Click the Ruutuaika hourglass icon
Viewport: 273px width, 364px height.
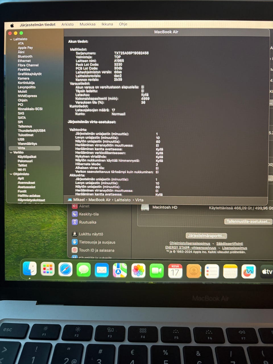tap(75, 222)
